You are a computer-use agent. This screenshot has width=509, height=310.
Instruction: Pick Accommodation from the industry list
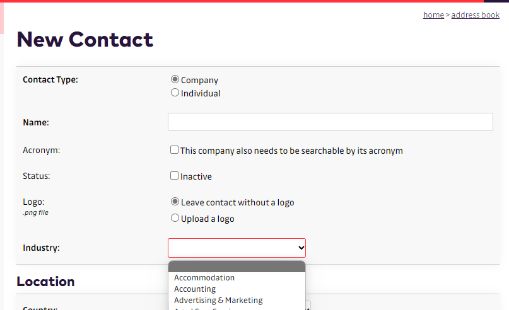pos(204,278)
